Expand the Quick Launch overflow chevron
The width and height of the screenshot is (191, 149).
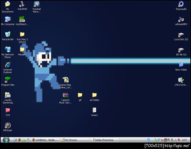click(28, 139)
